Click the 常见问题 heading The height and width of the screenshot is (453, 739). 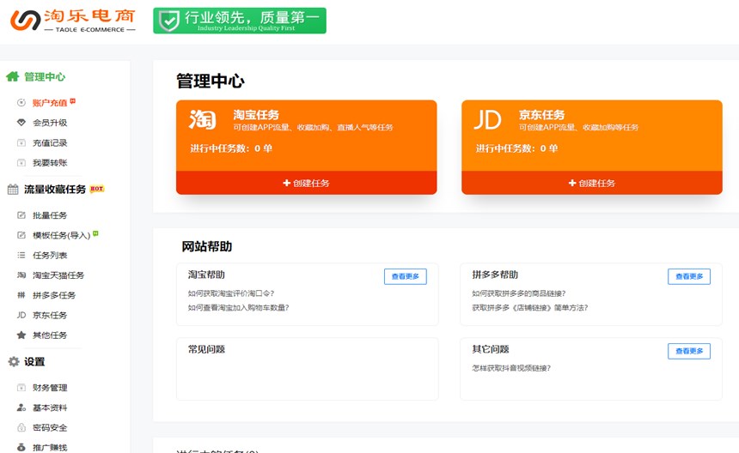coord(206,349)
